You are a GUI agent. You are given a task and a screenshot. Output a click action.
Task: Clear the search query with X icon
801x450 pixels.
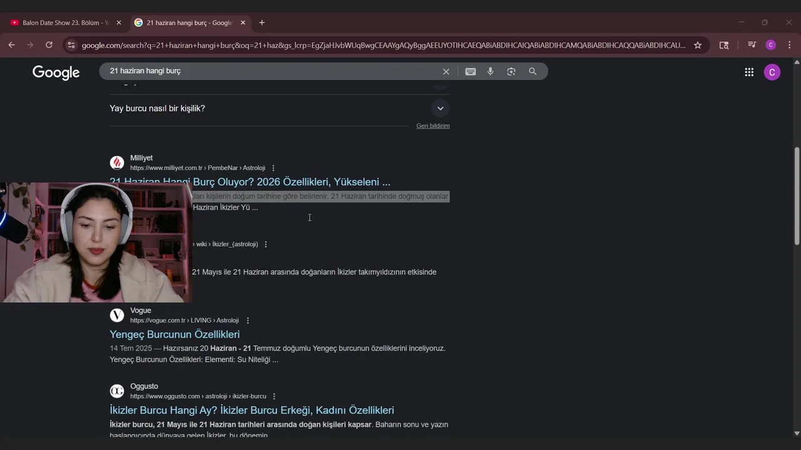[x=446, y=71]
